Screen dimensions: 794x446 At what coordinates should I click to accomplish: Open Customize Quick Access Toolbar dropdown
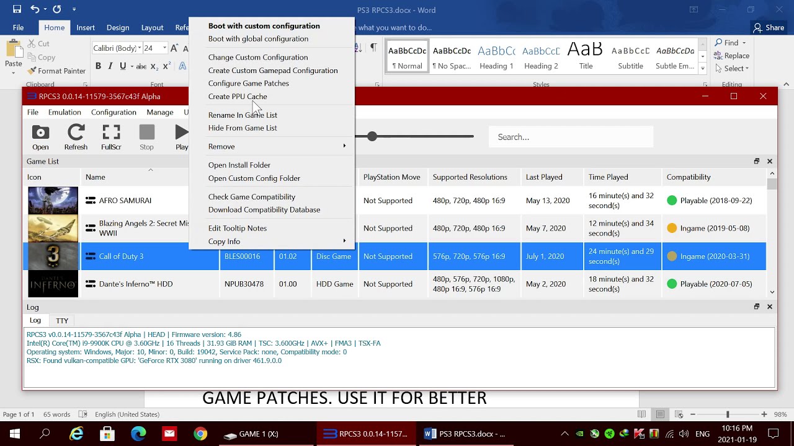[x=74, y=9]
